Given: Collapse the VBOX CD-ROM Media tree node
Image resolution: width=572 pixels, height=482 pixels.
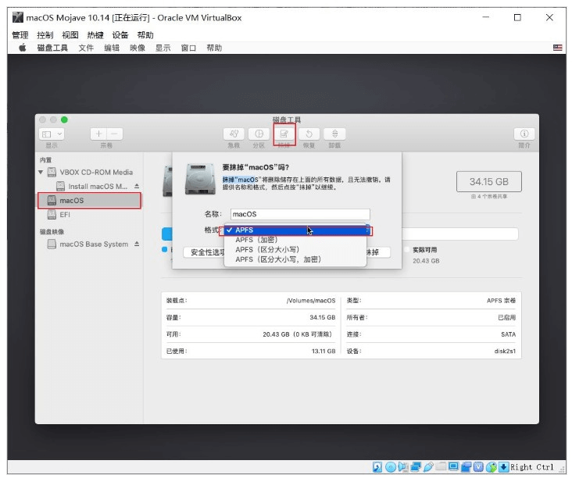Looking at the screenshot, I should click(x=41, y=172).
